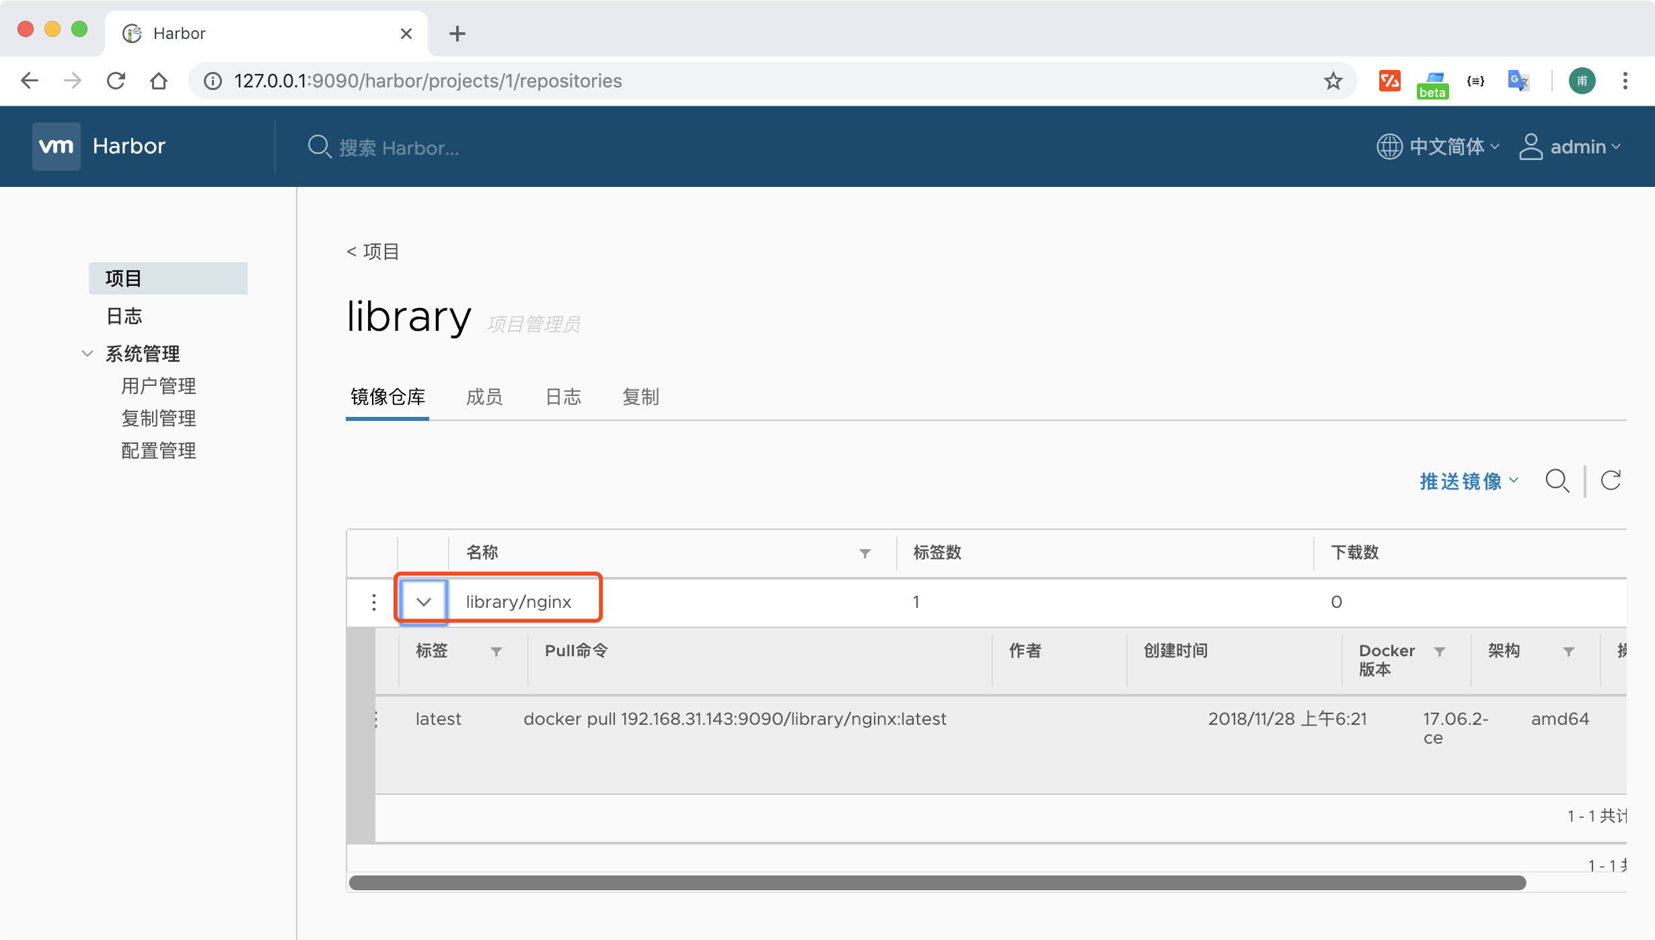The height and width of the screenshot is (940, 1655).
Task: Click the admin user profile icon
Action: [x=1532, y=147]
